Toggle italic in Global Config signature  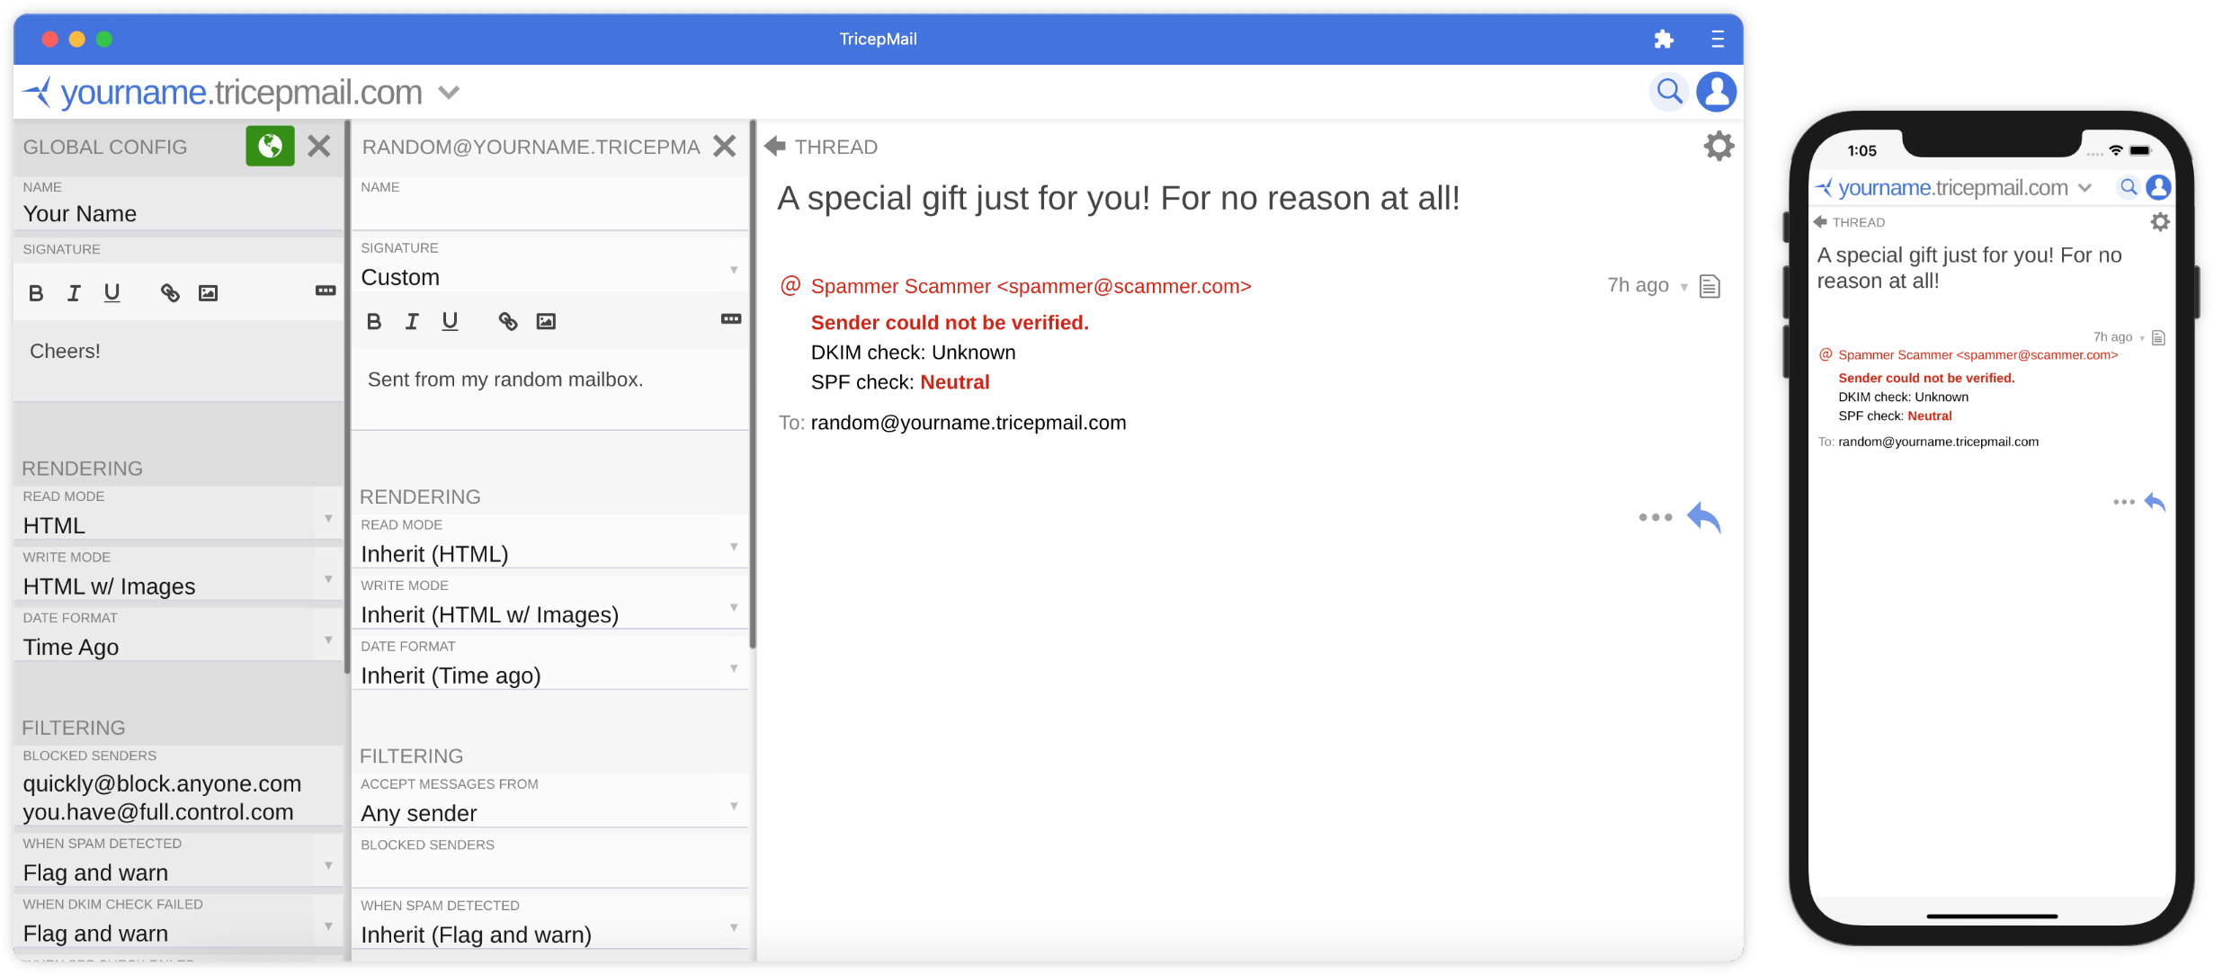click(x=74, y=293)
